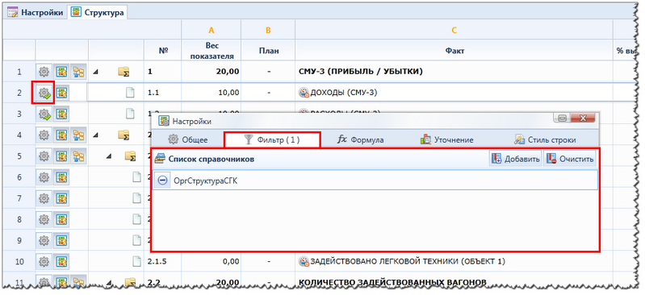Click ЗАДЕЙСТВОВАНО ЛЕГКОВОЙ ТЕХНИКИ (ОБЪЕКТ 1) text
Viewport: 645px width, 295px height.
[x=407, y=261]
